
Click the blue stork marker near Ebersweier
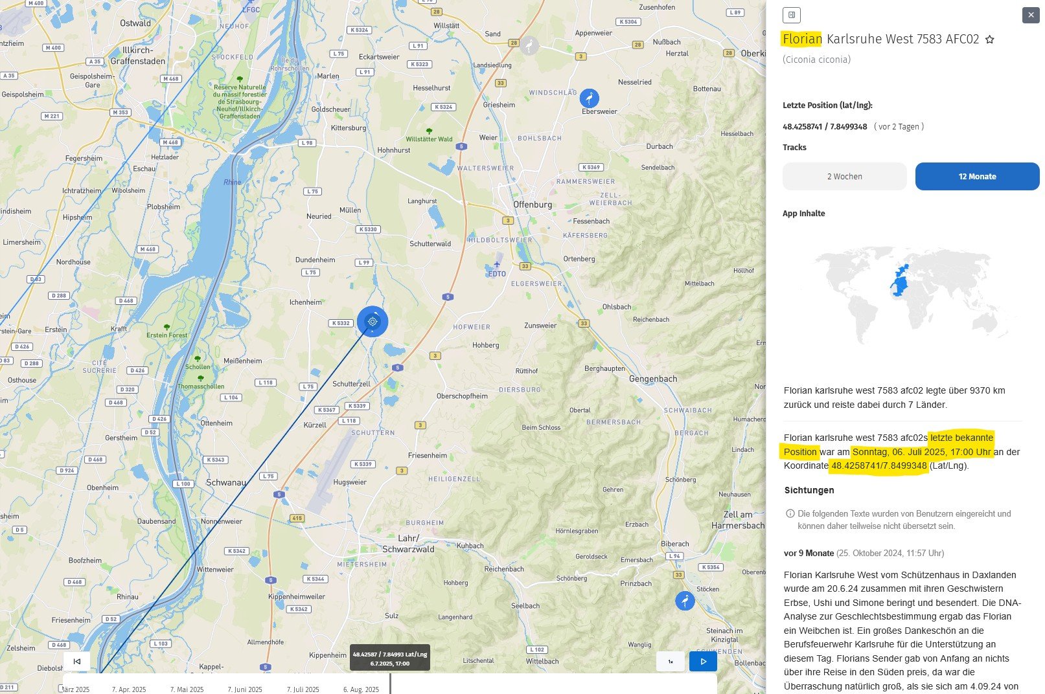[x=589, y=98]
